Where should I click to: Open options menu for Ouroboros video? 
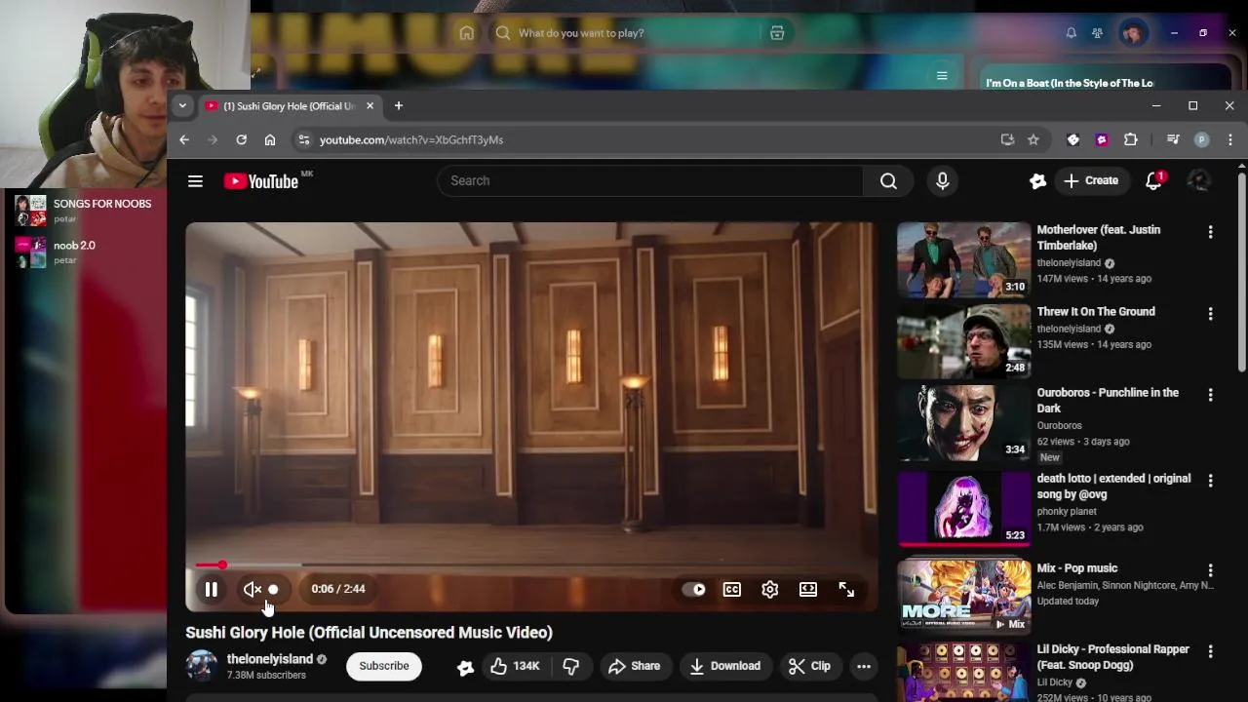click(x=1210, y=395)
